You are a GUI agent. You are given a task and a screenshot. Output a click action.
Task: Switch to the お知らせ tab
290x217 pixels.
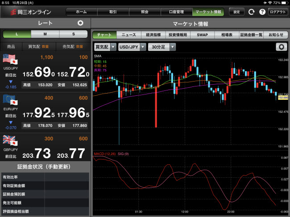pos(276,35)
